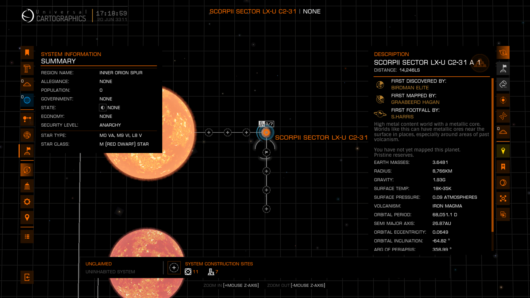Open the list view icon in the left sidebar
The image size is (530, 298).
27,236
